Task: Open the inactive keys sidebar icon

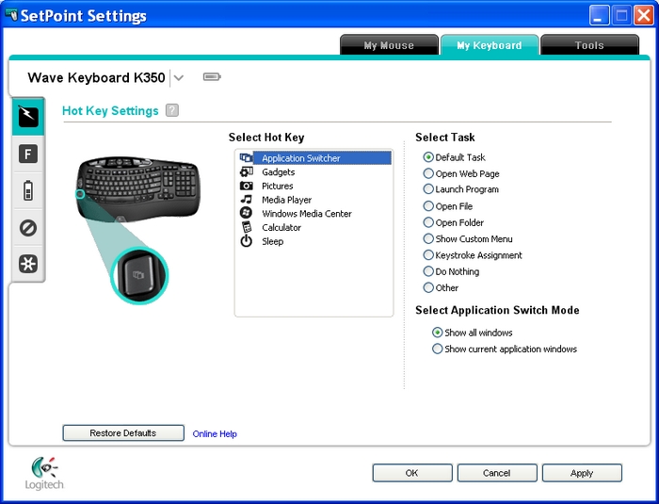Action: 28,228
